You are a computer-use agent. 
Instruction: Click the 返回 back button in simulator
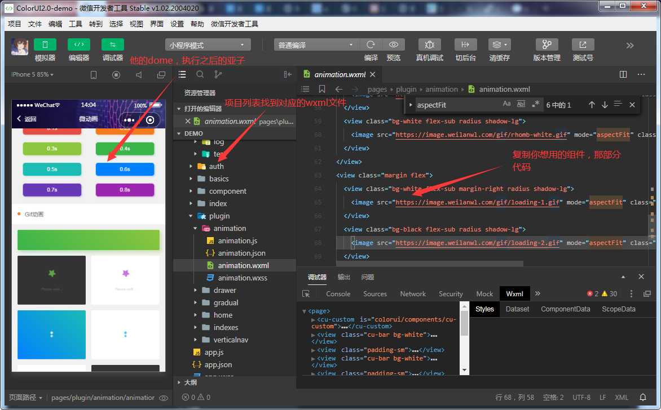[27, 119]
